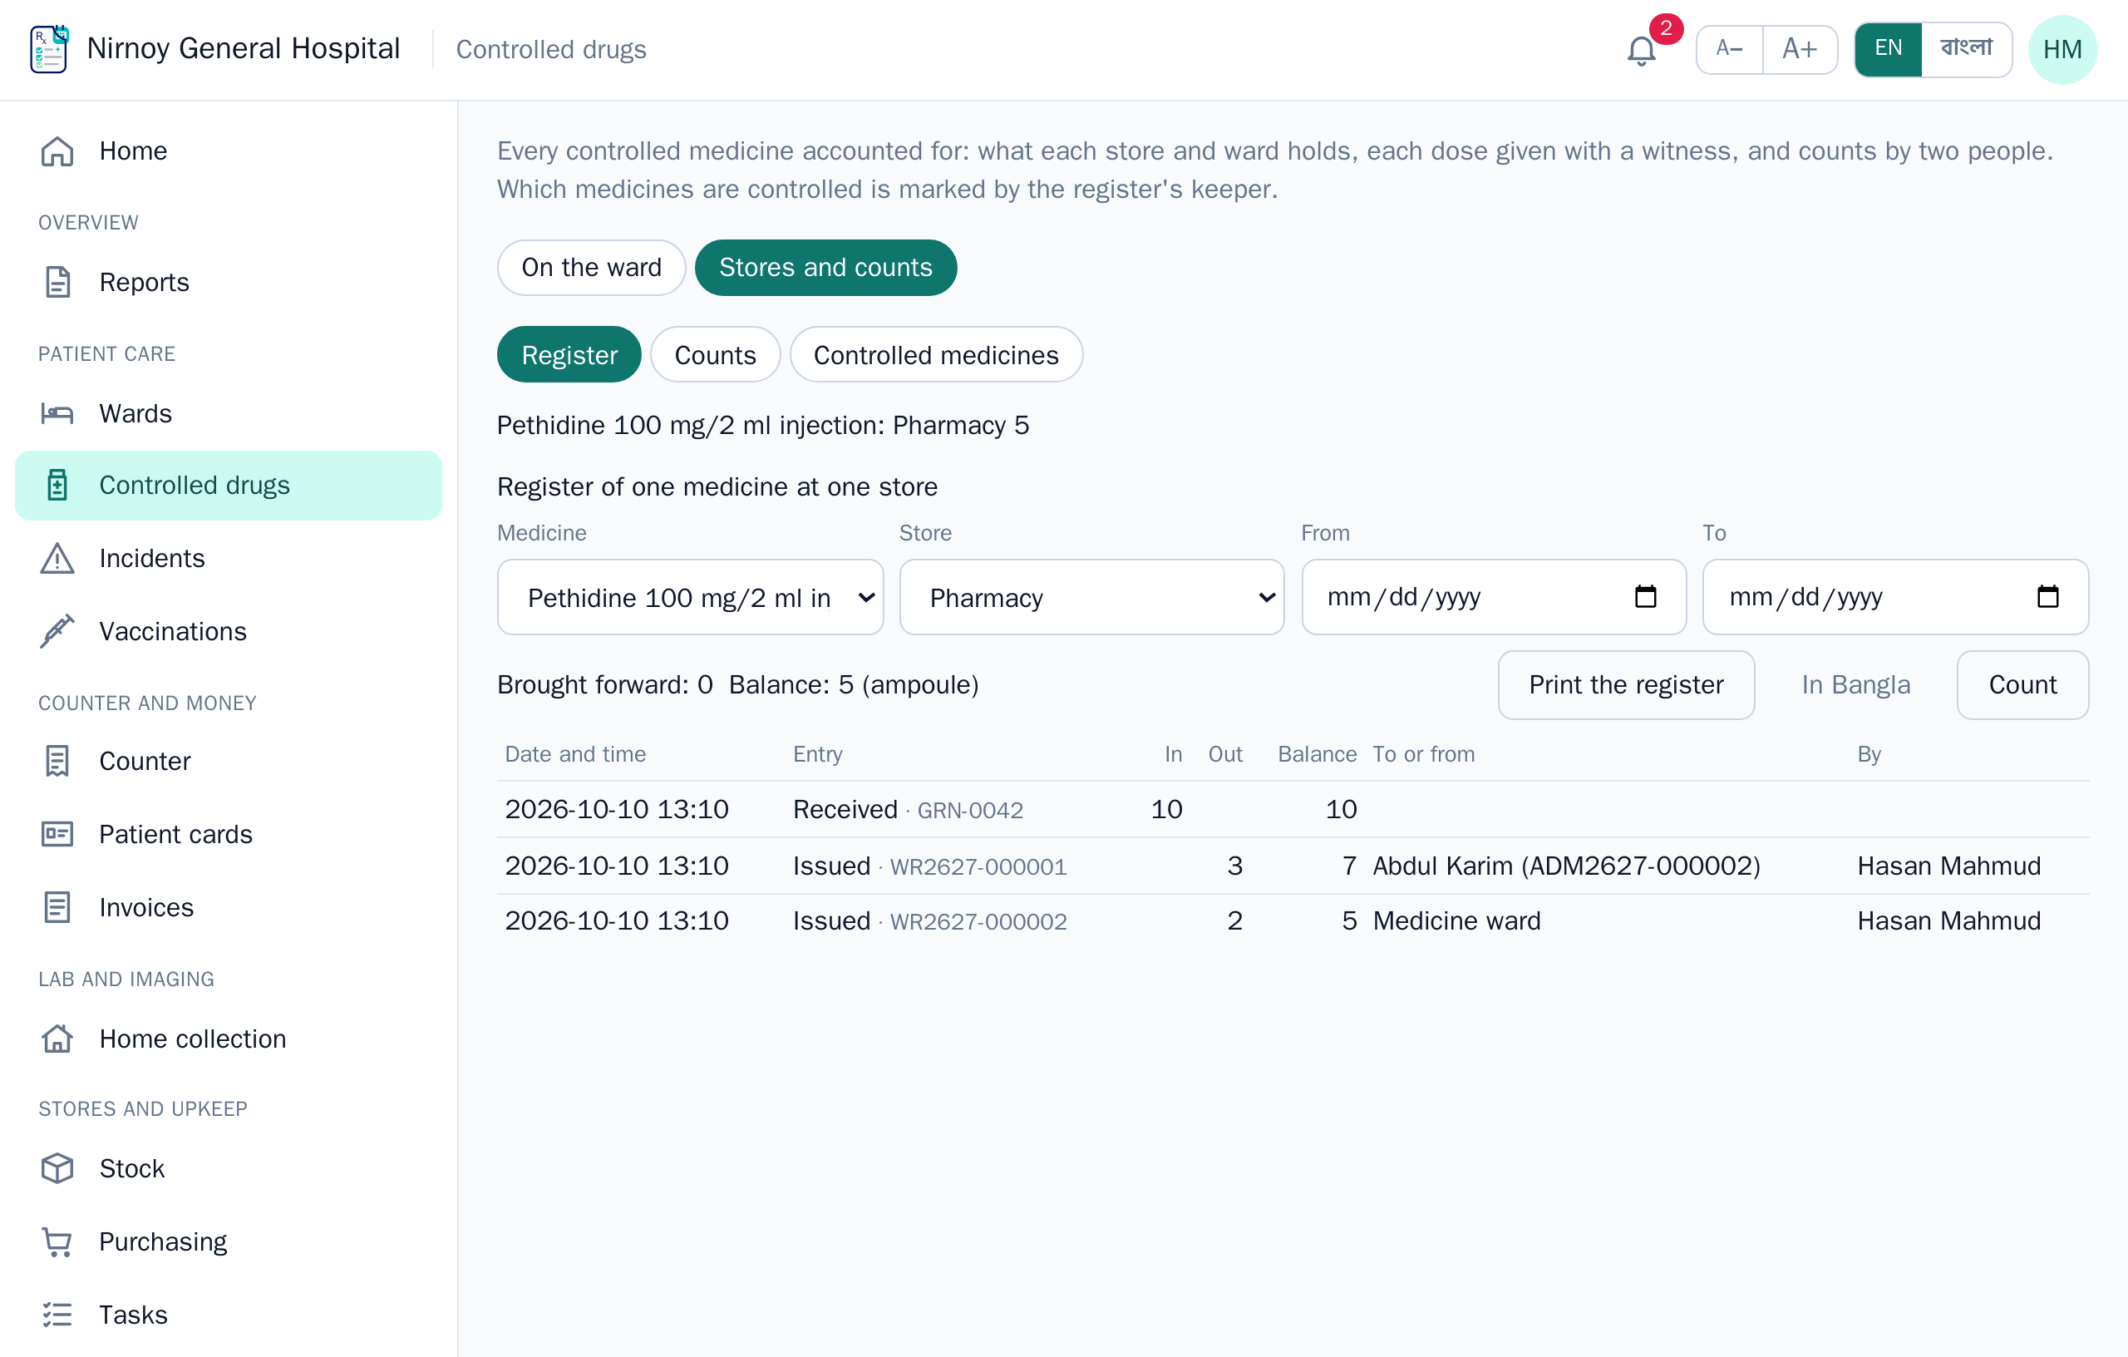Open the From date calendar picker icon
The width and height of the screenshot is (2128, 1357).
tap(1646, 597)
